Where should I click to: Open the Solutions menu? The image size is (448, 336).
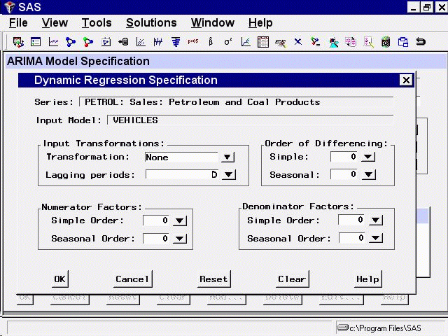click(x=151, y=23)
